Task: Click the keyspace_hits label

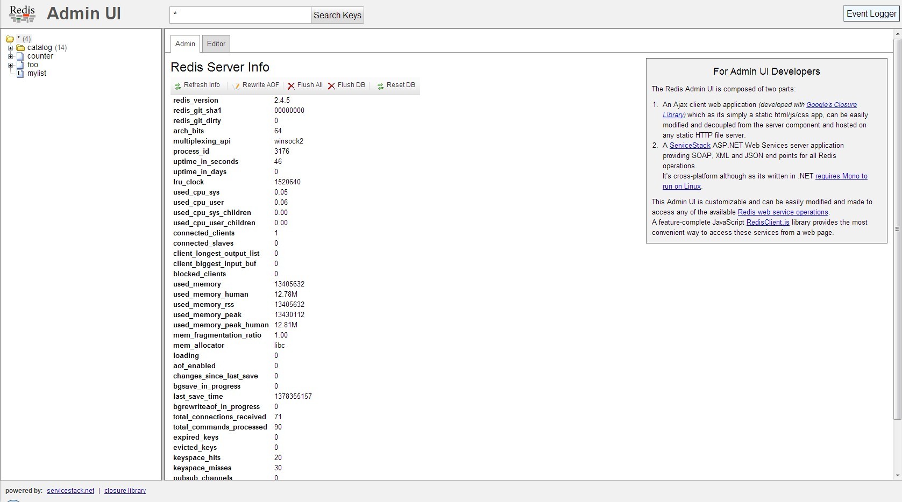Action: (x=197, y=458)
